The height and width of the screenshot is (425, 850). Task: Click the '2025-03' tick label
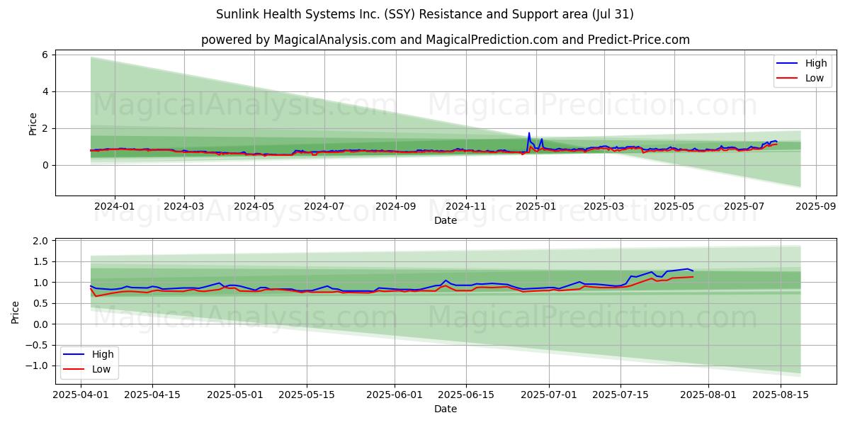[604, 206]
